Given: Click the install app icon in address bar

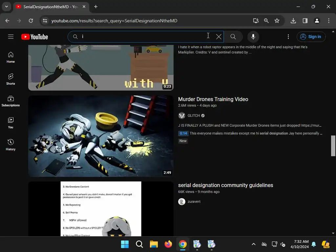Looking at the screenshot, I should tap(256, 21).
